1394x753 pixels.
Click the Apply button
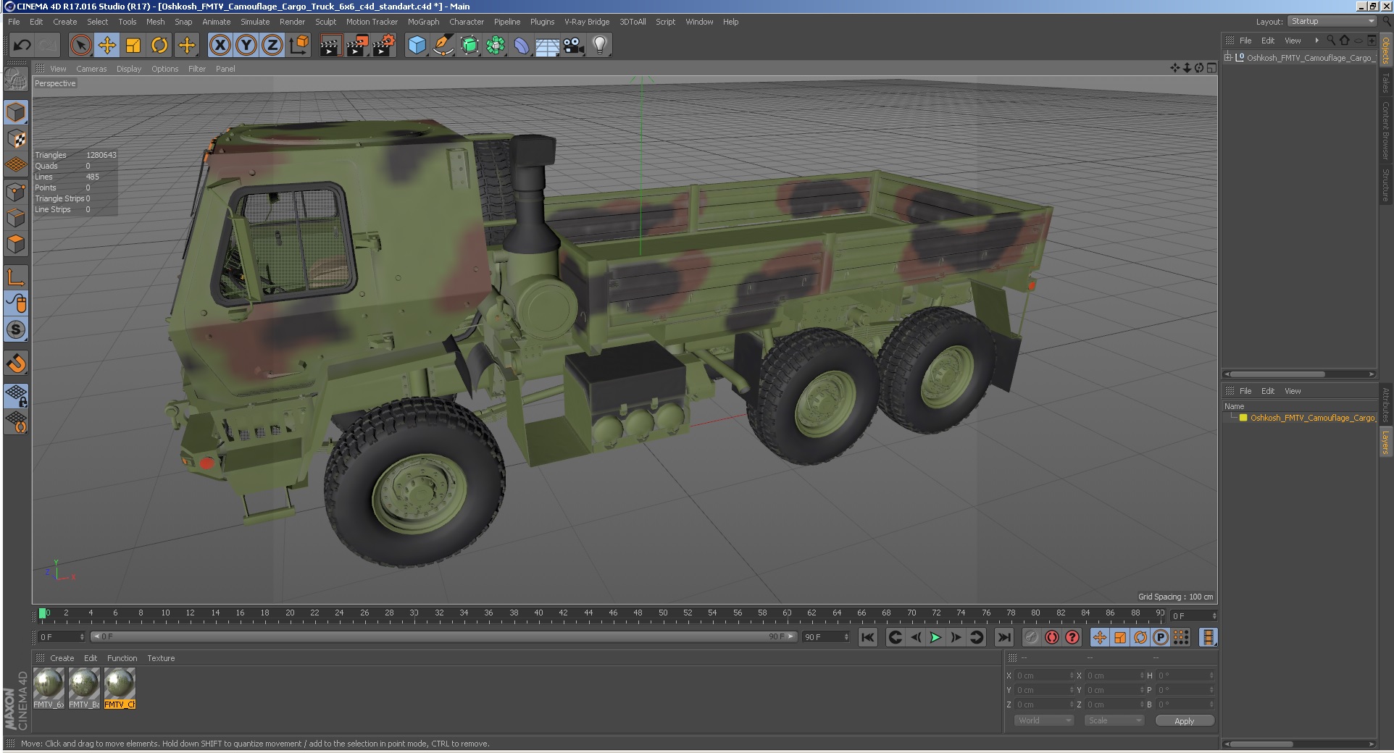coord(1184,721)
